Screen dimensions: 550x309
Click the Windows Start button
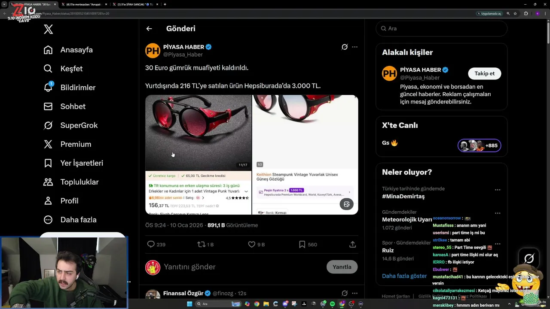190,304
